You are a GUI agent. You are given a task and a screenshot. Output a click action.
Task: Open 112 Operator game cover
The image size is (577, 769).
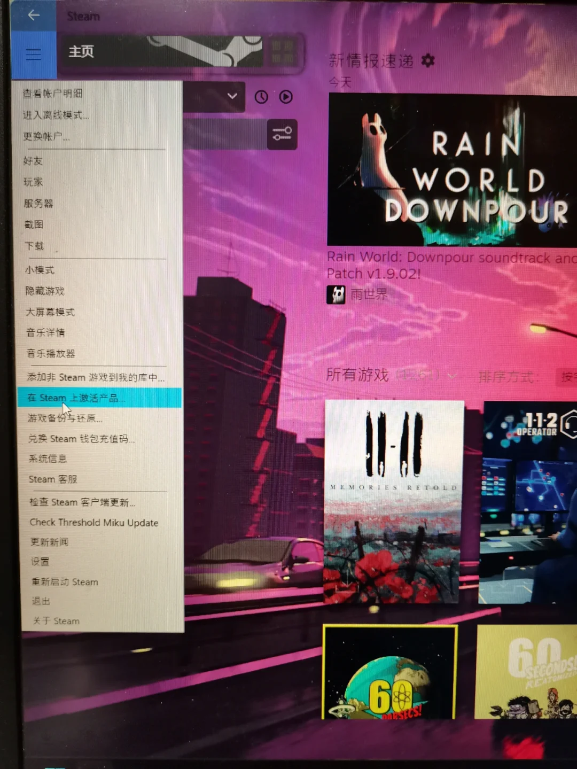(529, 502)
